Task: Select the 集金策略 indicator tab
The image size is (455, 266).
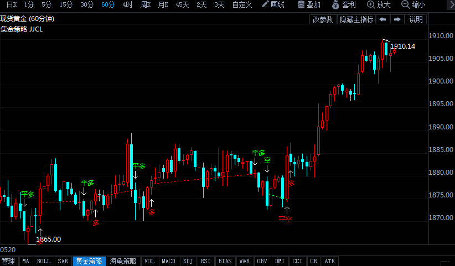Action: point(89,261)
